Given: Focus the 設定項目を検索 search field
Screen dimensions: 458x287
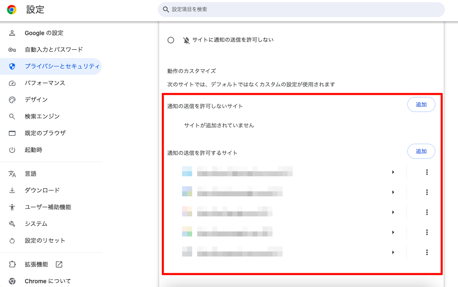Looking at the screenshot, I should click(301, 9).
